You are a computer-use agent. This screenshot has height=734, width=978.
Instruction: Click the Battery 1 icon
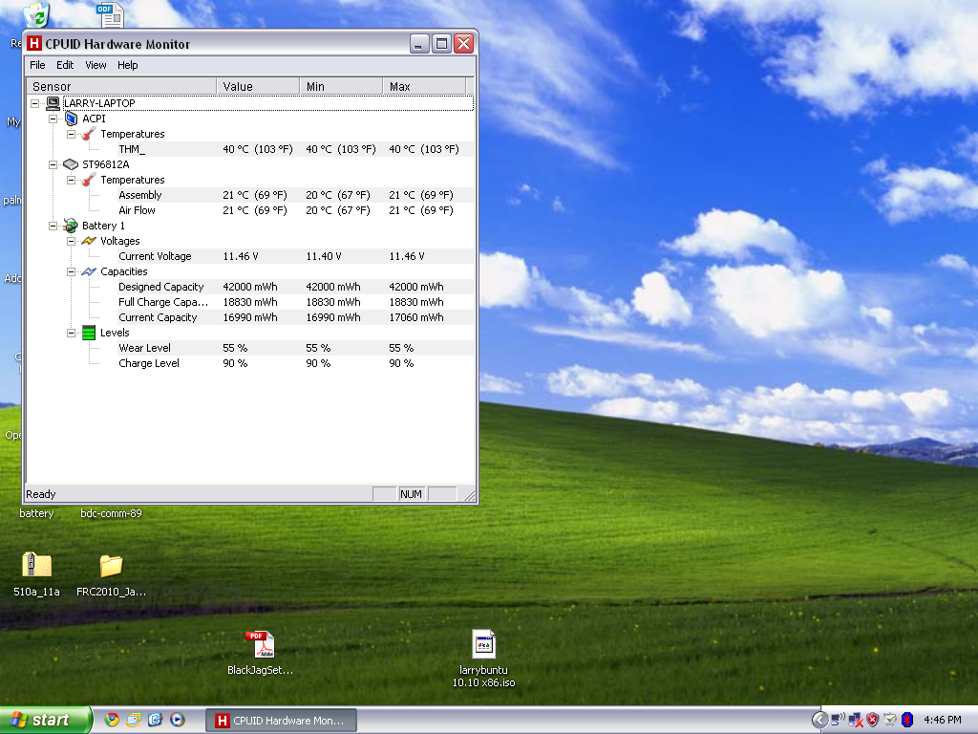pos(71,226)
